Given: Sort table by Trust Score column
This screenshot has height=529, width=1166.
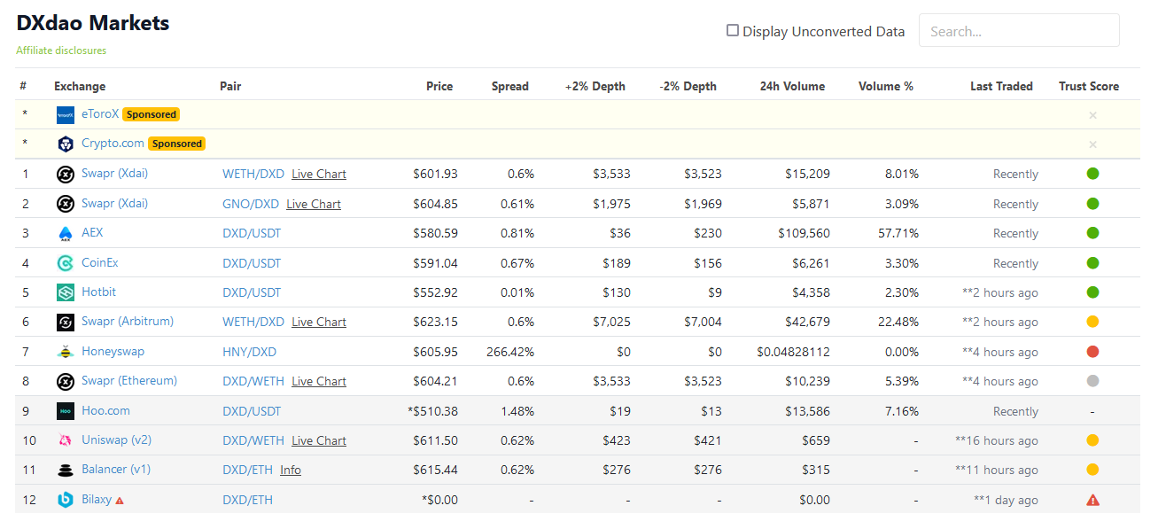Looking at the screenshot, I should [x=1088, y=86].
